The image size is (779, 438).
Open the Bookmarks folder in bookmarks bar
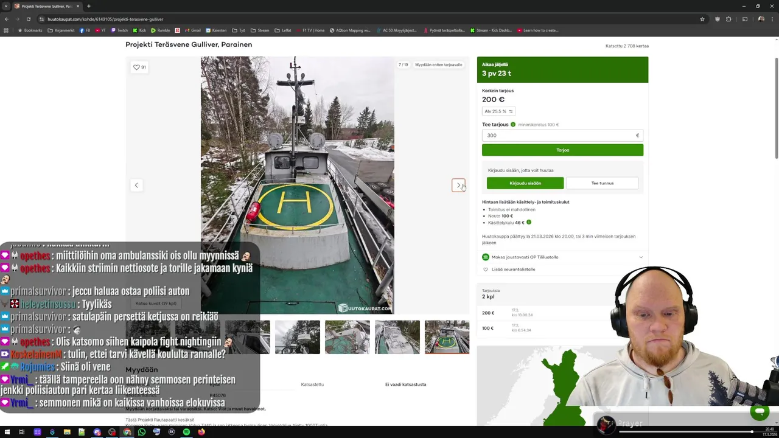(x=30, y=30)
